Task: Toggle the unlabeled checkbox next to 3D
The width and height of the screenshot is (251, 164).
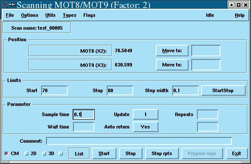Action: pos(61,153)
